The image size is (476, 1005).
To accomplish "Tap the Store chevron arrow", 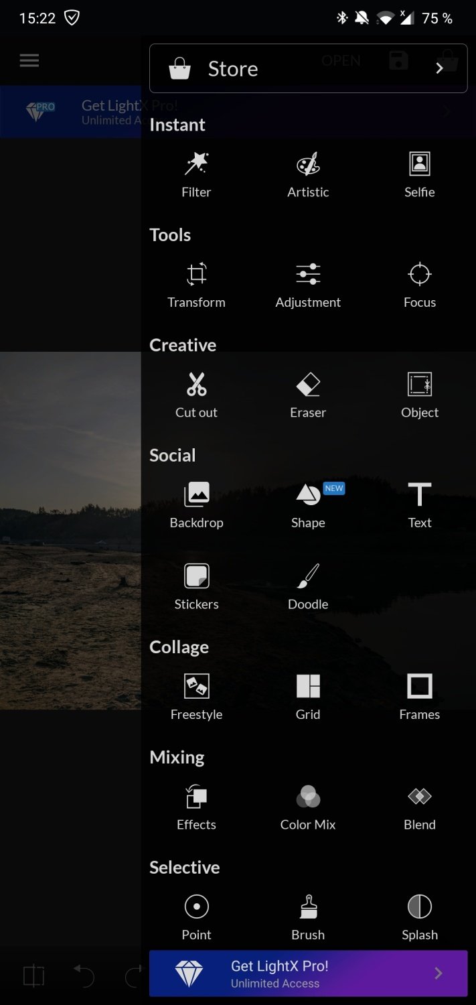I will (440, 68).
